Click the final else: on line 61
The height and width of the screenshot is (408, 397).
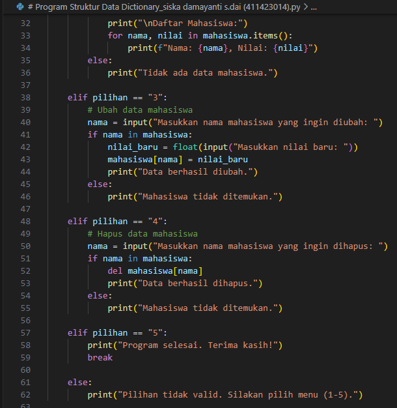pyautogui.click(x=80, y=383)
